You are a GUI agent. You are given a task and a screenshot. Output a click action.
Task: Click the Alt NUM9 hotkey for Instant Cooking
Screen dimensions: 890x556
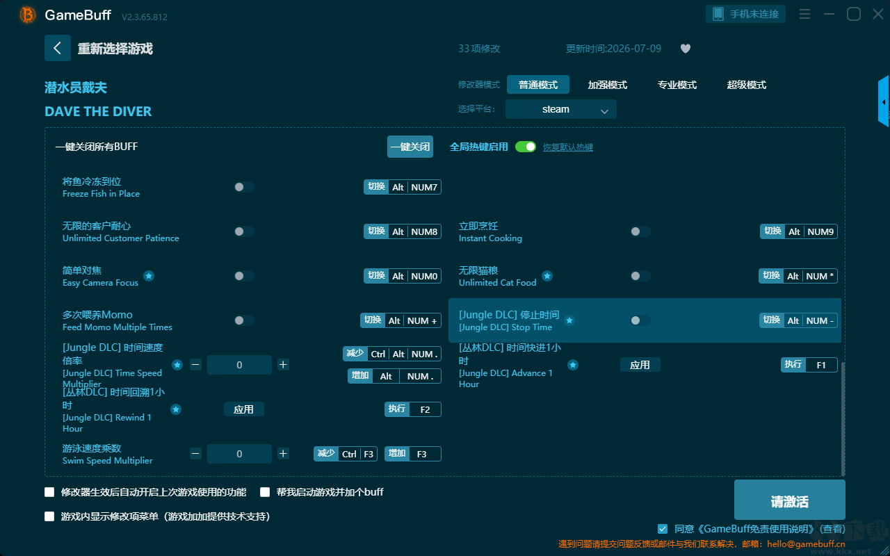point(799,231)
